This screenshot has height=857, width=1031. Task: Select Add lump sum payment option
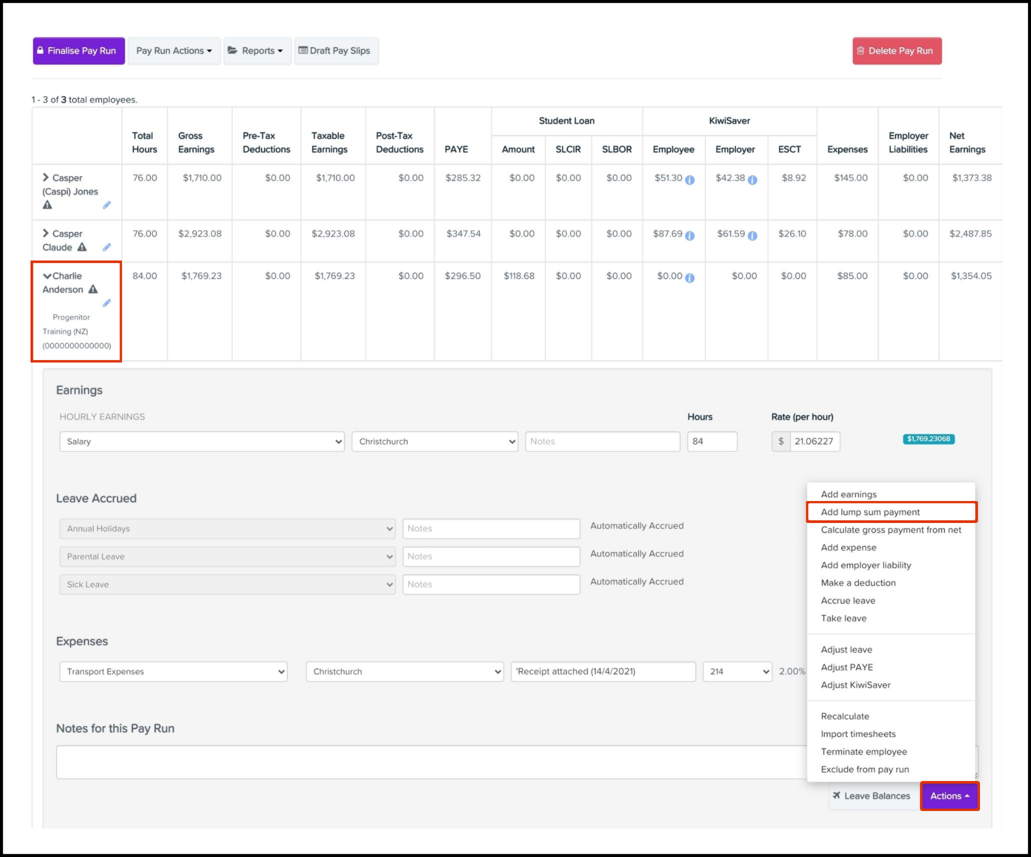click(x=870, y=512)
